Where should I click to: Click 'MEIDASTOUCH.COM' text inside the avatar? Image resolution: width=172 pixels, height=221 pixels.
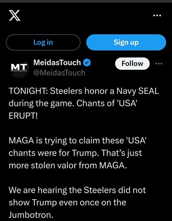[x=19, y=71]
